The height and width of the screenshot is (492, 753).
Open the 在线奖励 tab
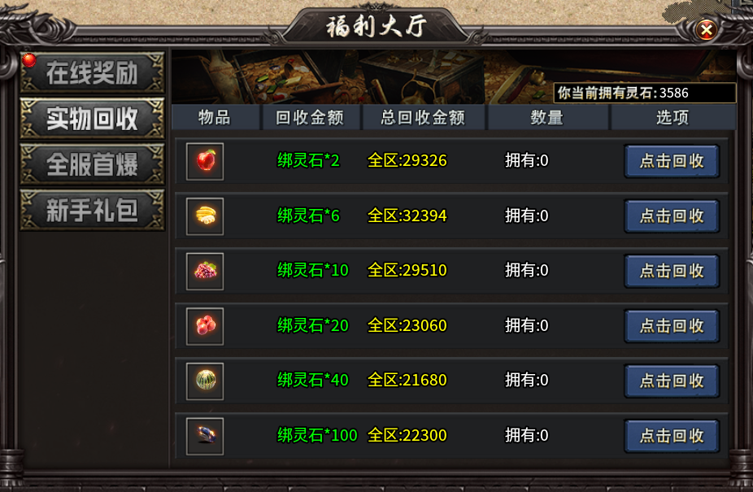[x=92, y=73]
